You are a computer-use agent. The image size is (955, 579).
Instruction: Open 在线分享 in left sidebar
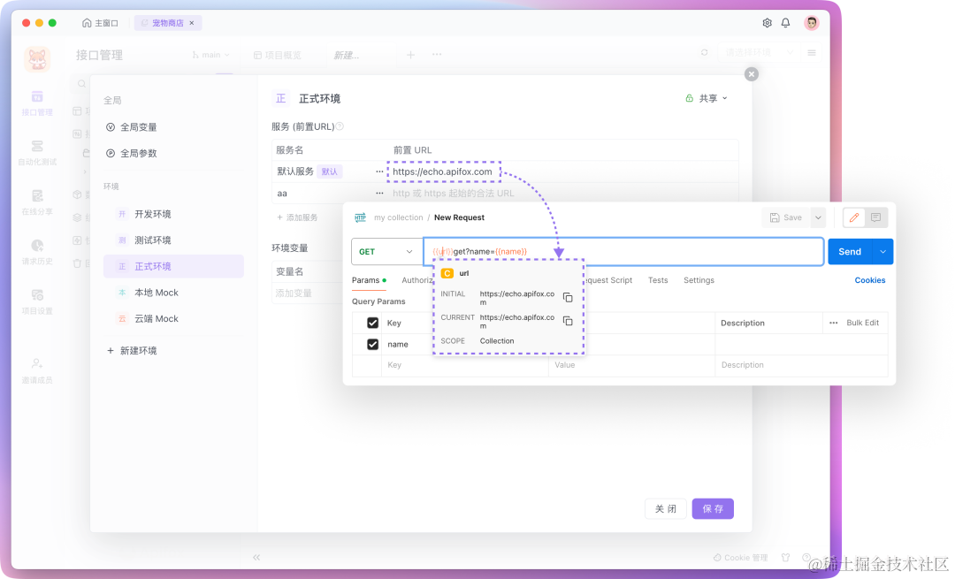pyautogui.click(x=37, y=202)
